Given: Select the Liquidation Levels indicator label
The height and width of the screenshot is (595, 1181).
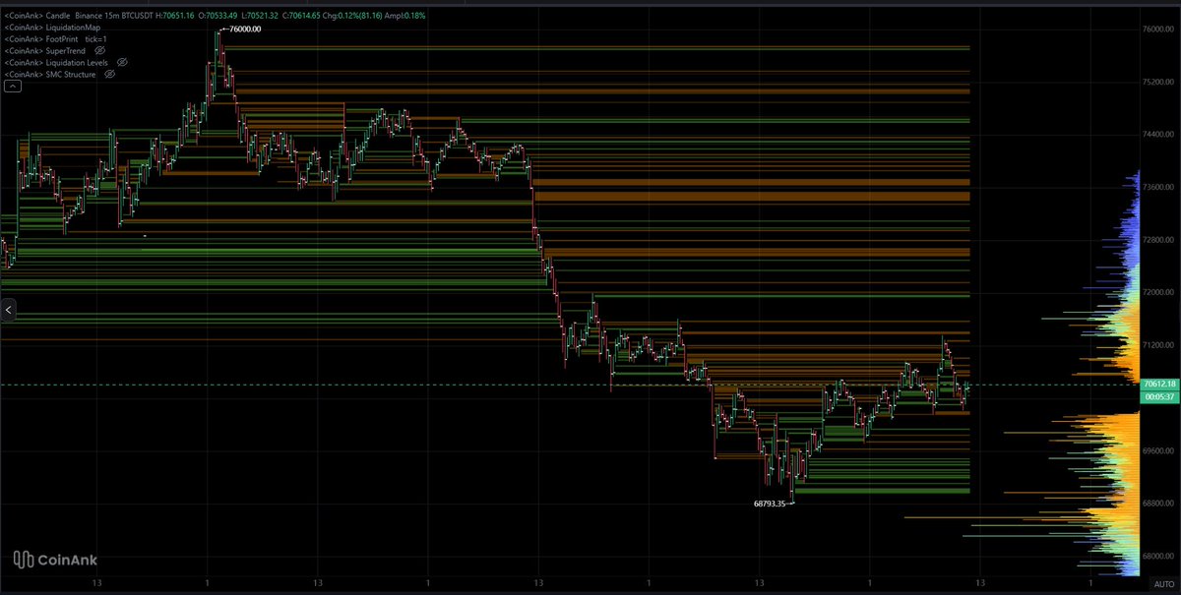Looking at the screenshot, I should click(58, 62).
